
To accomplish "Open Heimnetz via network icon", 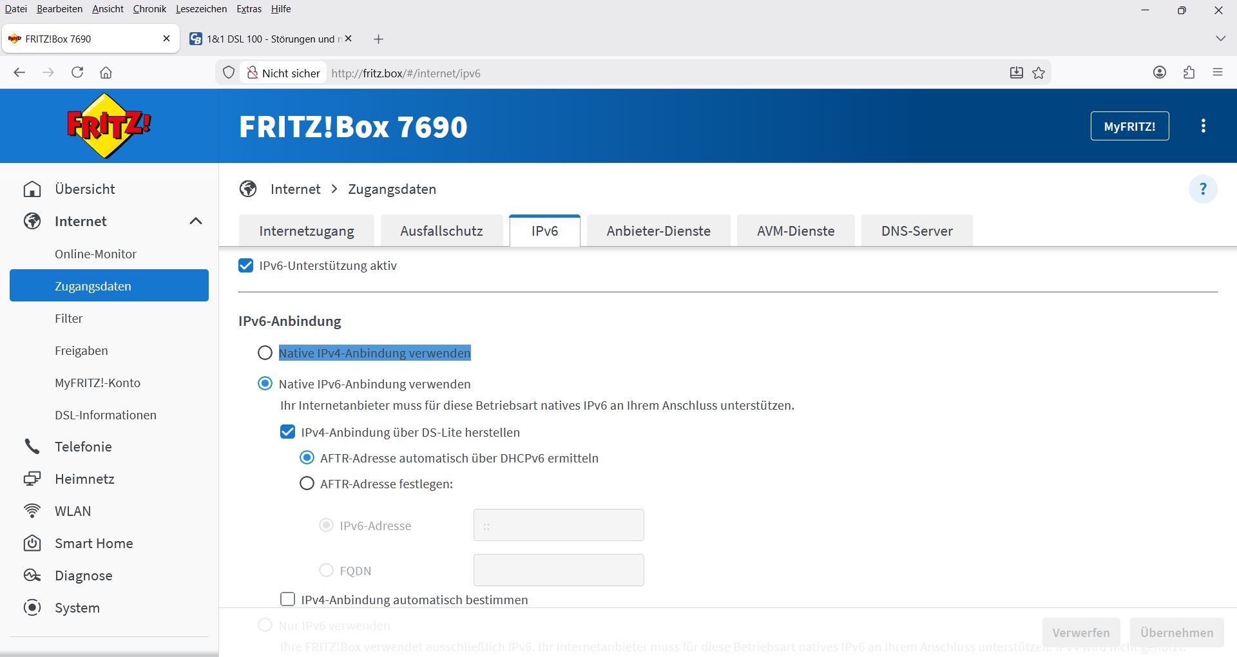I will (32, 479).
